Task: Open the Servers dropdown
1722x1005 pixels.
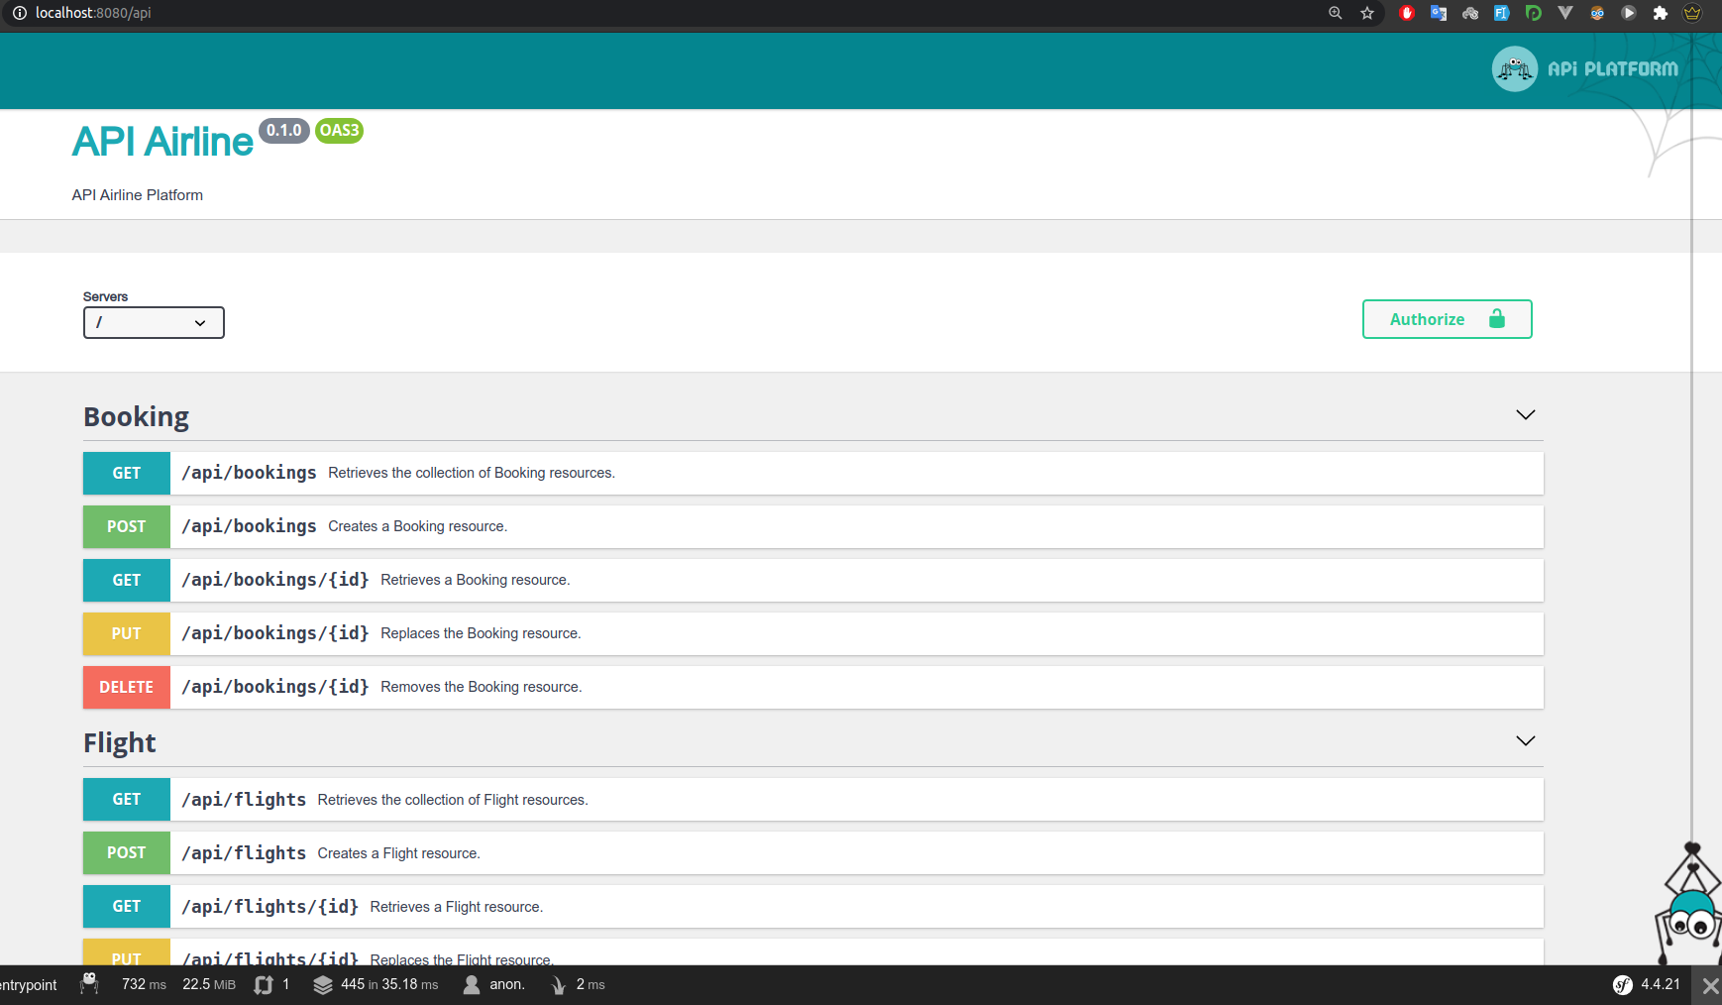Action: [154, 322]
